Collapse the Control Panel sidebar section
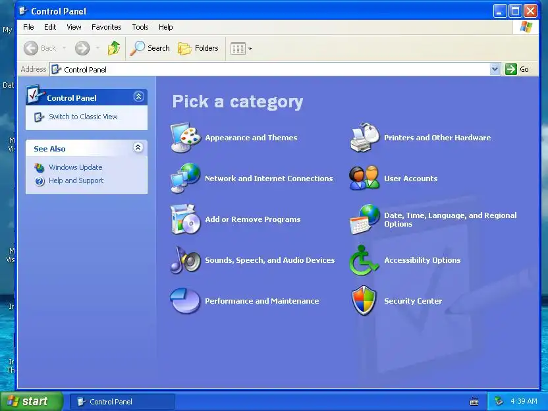 (138, 96)
